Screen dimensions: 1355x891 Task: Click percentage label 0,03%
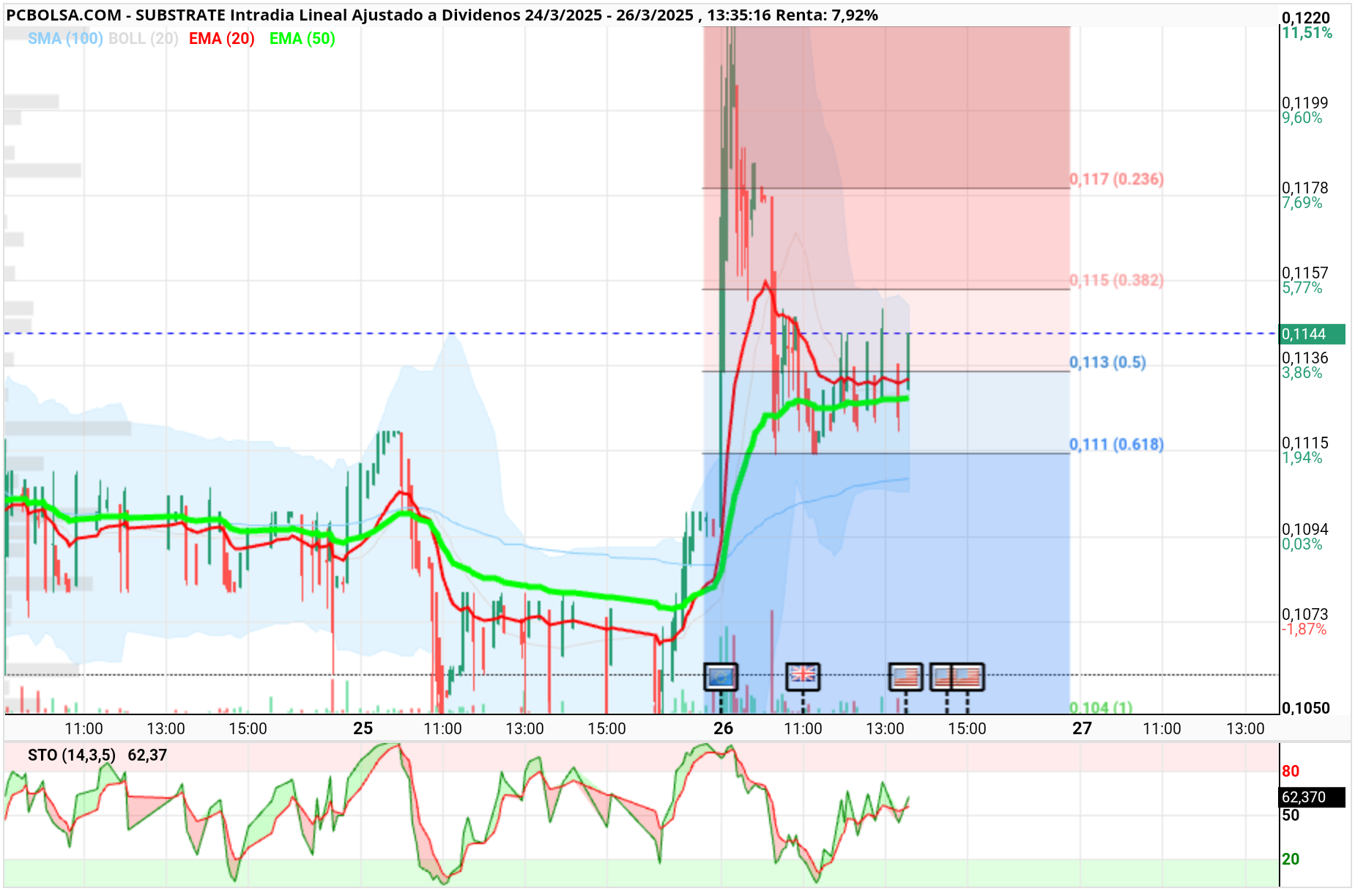coord(1302,544)
